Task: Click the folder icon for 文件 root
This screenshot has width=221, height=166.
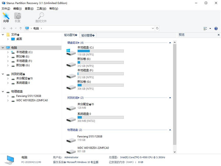Action: pyautogui.click(x=8, y=35)
